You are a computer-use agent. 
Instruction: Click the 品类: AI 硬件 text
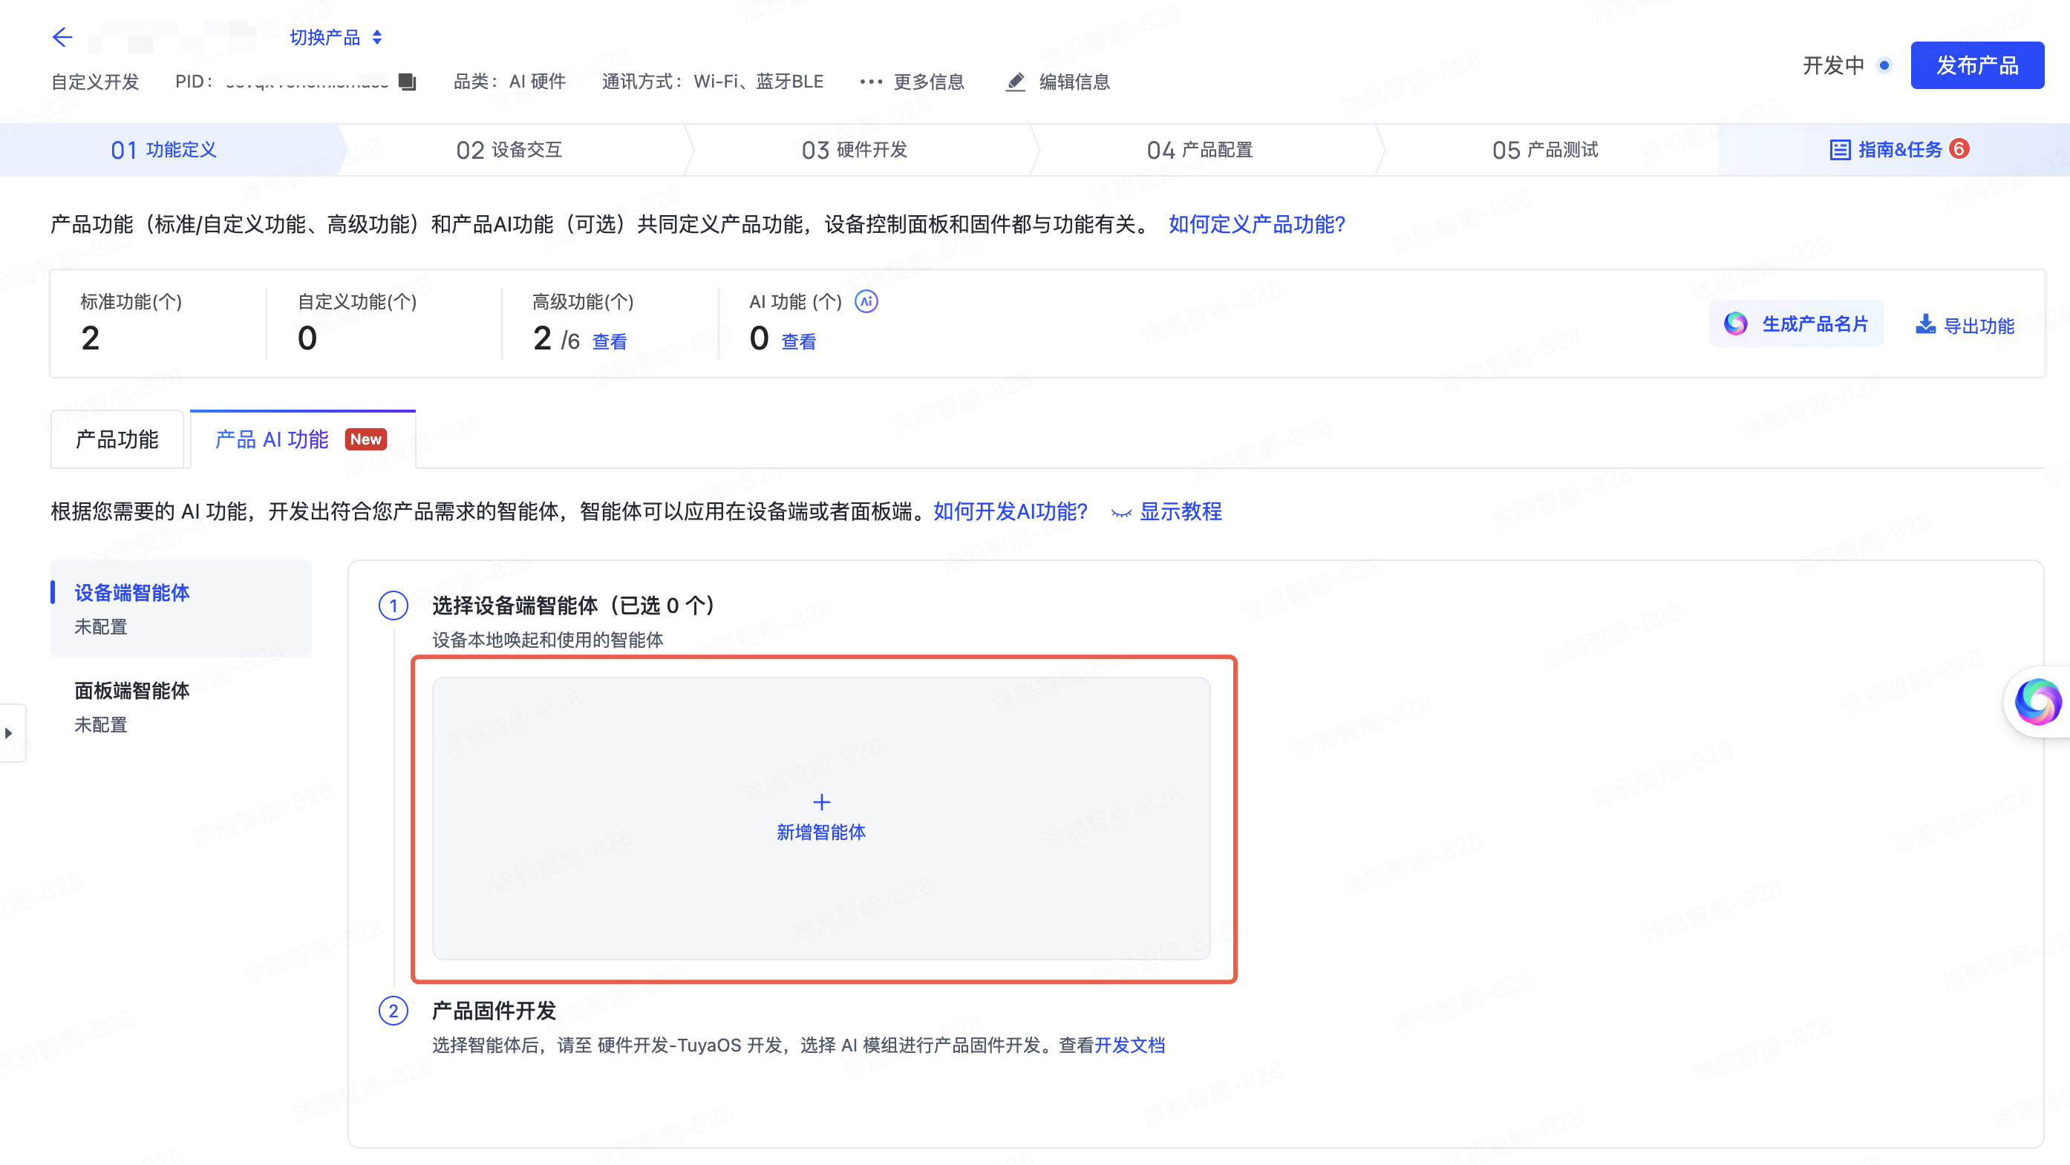click(509, 81)
